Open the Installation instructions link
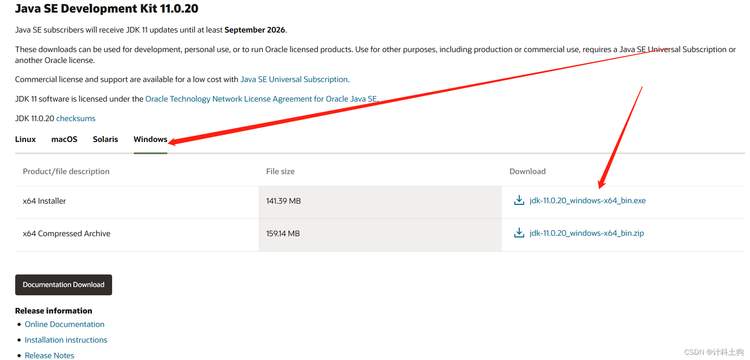Viewport: 750px width, 360px height. (66, 340)
